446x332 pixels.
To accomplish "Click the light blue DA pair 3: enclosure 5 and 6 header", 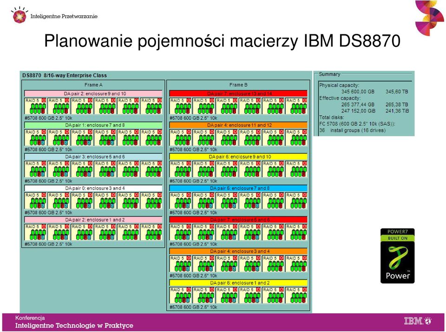I will click(93, 157).
